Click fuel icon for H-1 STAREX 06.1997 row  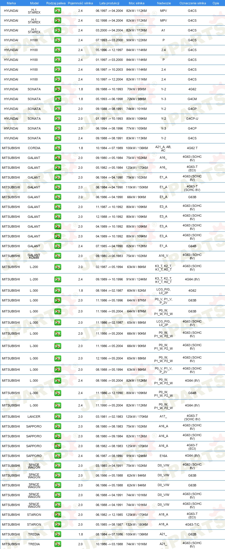click(x=58, y=11)
